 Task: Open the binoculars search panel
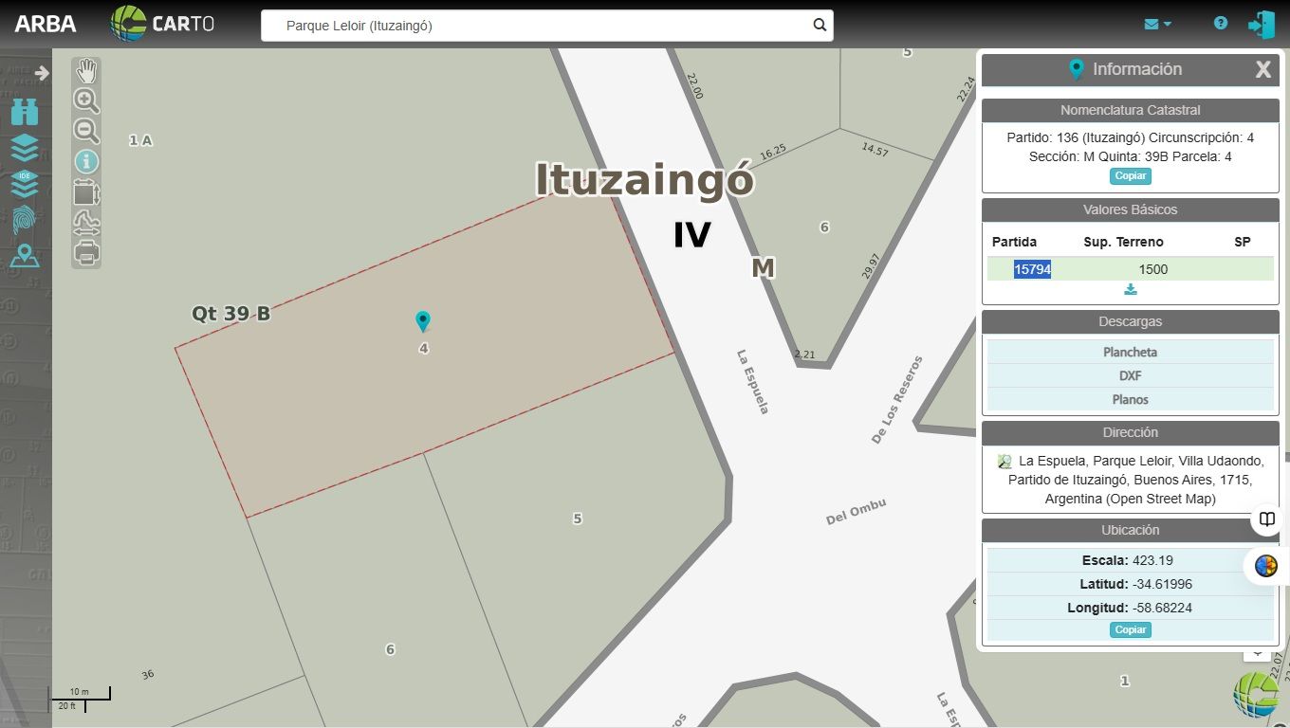[25, 113]
